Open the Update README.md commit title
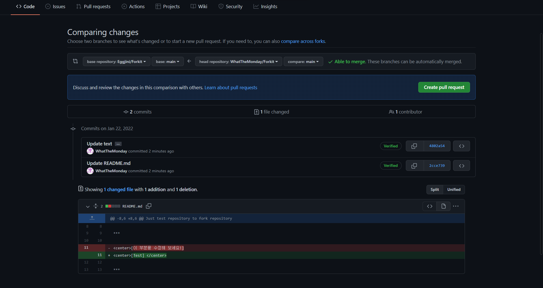Viewport: 543px width, 288px height. point(109,163)
